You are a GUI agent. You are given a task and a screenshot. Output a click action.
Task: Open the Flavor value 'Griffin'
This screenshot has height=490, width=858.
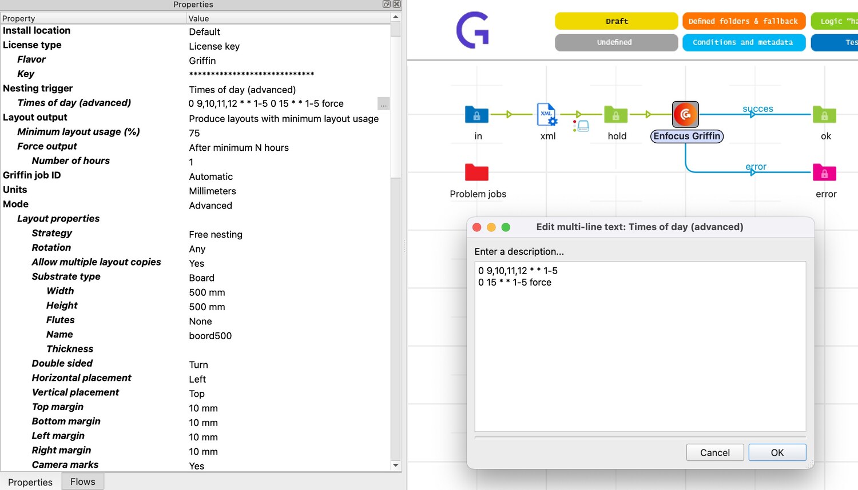point(202,61)
